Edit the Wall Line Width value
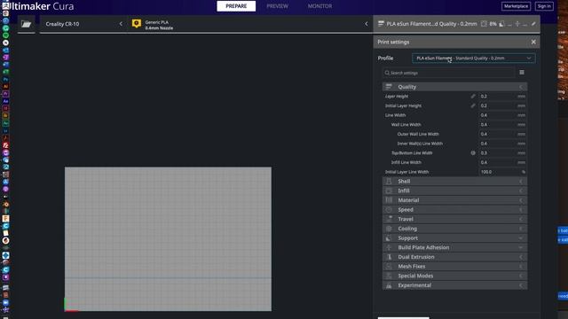The height and width of the screenshot is (319, 568). 502,124
